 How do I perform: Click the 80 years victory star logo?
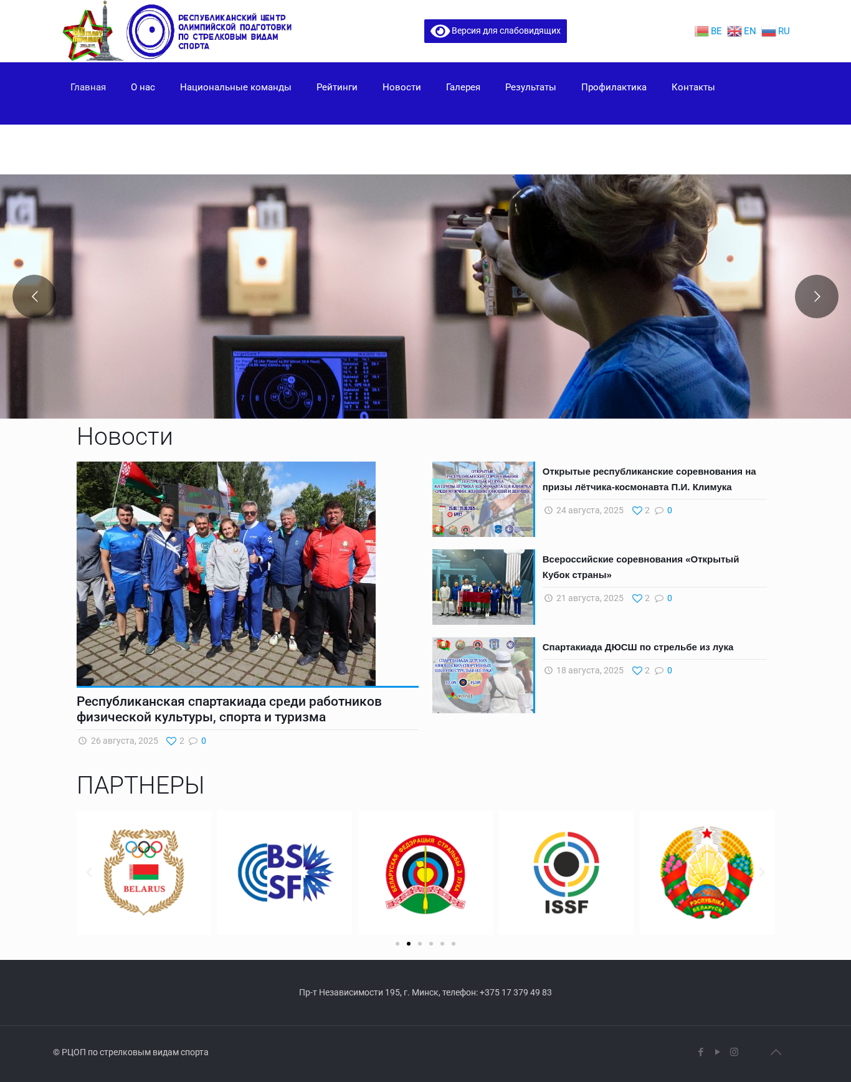click(92, 31)
